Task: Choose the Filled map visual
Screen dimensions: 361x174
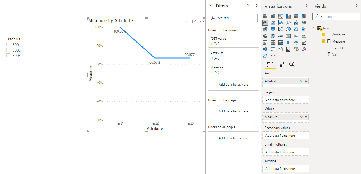Action: point(273,36)
